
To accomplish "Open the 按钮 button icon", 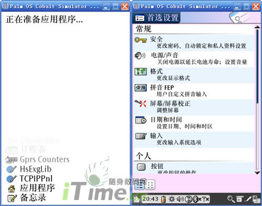I will point(141,167).
